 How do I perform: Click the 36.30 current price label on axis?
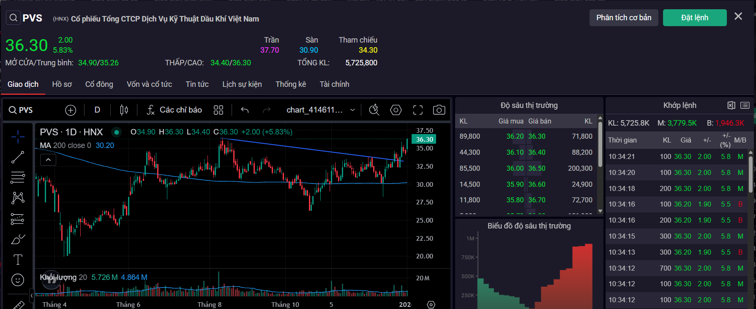tap(424, 140)
